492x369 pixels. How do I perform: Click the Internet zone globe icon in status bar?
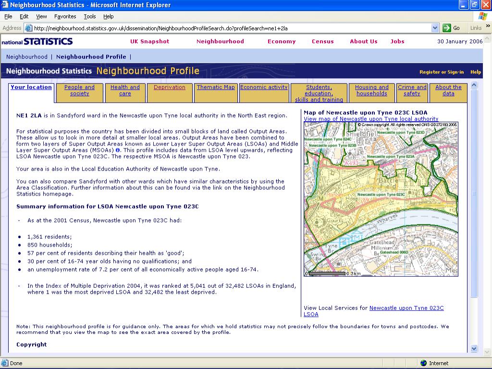tap(424, 363)
